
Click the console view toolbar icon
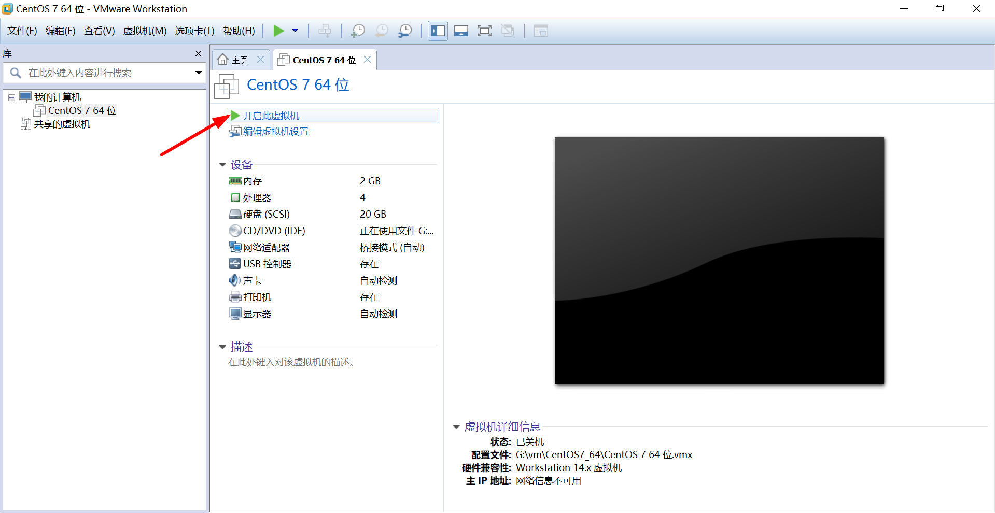click(541, 31)
